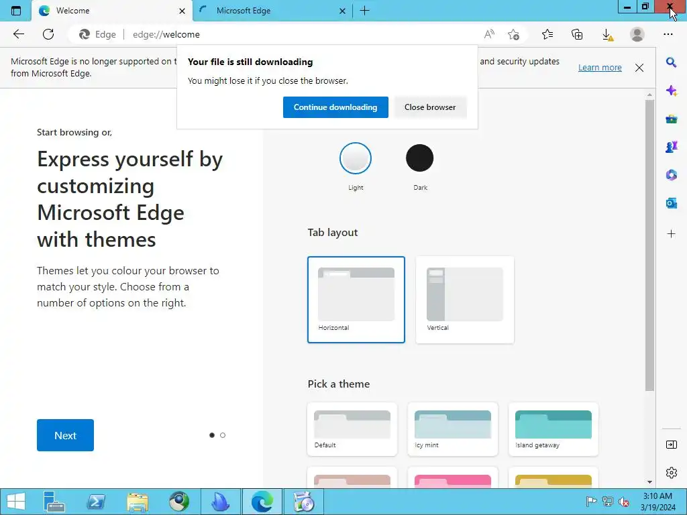Open sidebar settings gear icon
This screenshot has height=515, width=687.
click(671, 473)
